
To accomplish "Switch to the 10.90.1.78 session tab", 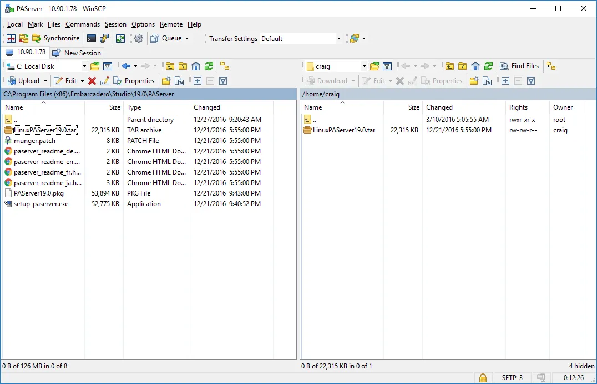I will point(26,52).
